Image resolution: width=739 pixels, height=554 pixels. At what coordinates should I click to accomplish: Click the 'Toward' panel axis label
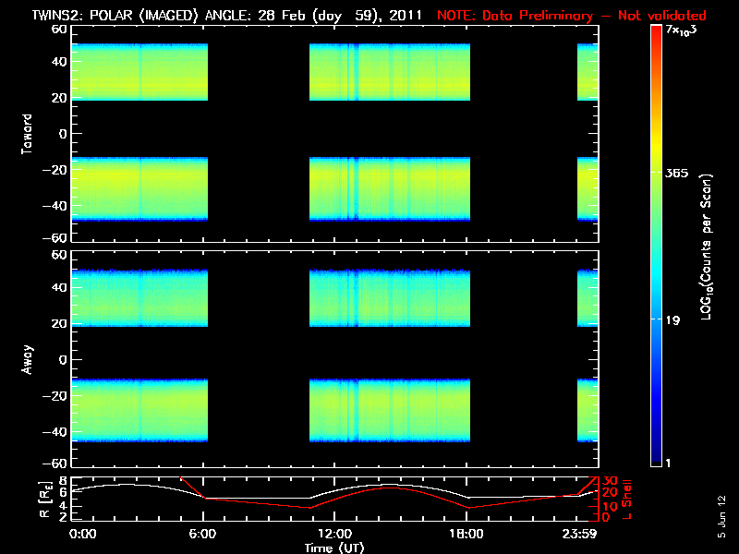coord(28,134)
